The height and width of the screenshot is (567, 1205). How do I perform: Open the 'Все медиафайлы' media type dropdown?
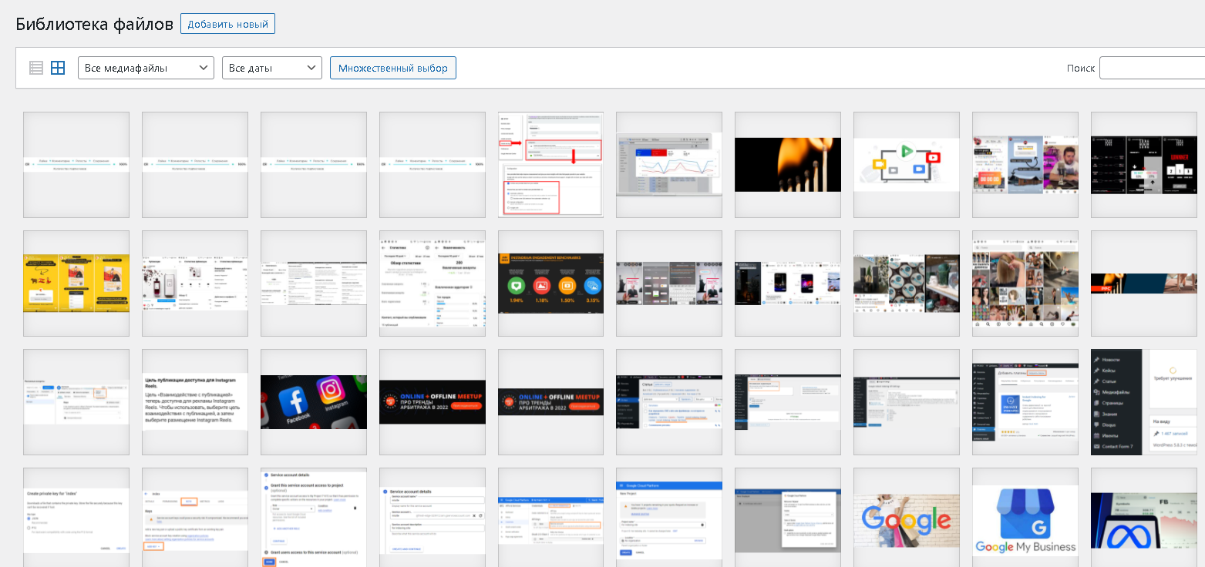click(146, 68)
